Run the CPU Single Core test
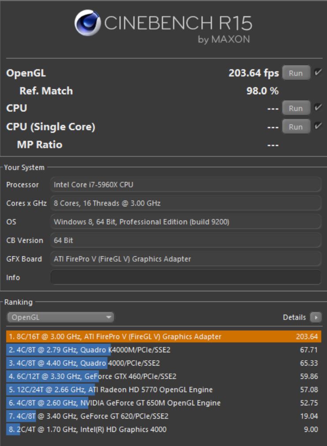Viewport: 327px width, 446px height. click(296, 127)
